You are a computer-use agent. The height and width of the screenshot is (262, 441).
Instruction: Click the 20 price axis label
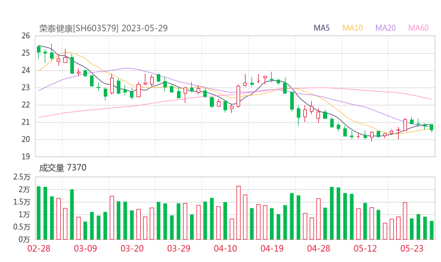26,139
